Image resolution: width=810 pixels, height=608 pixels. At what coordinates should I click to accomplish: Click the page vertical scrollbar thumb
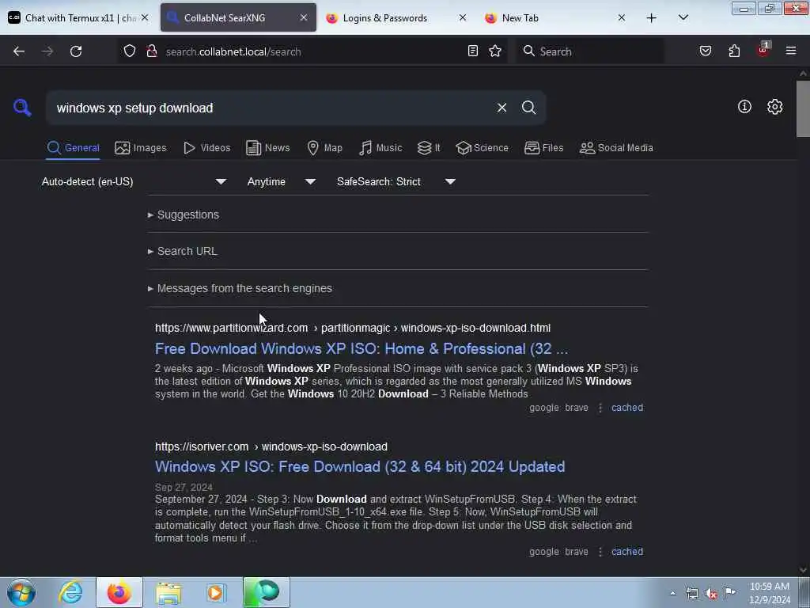pyautogui.click(x=803, y=109)
